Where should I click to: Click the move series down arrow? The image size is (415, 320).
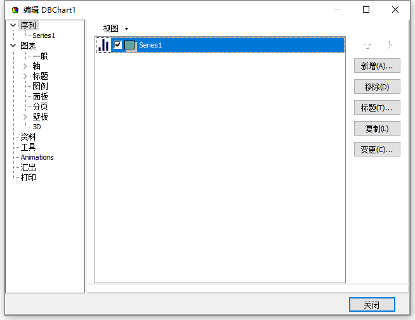pyautogui.click(x=390, y=45)
